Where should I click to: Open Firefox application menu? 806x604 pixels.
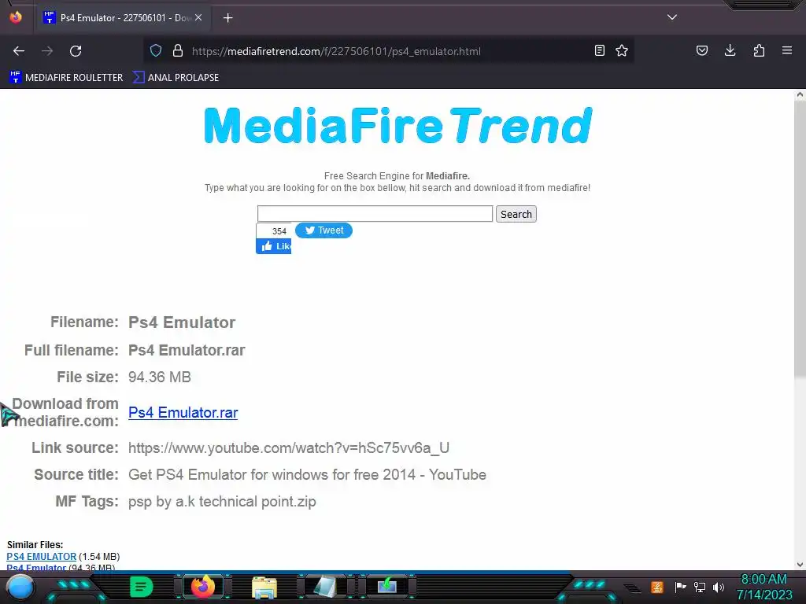pos(787,50)
